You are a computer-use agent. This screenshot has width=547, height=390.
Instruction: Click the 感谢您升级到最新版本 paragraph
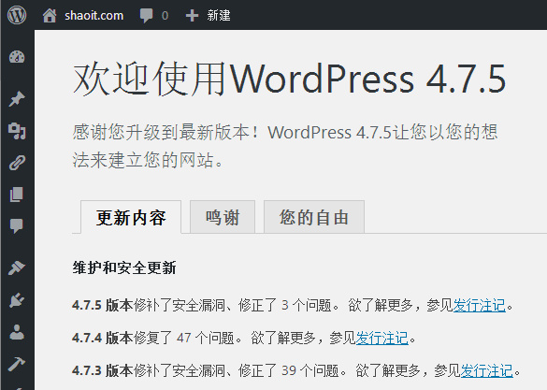pos(285,147)
